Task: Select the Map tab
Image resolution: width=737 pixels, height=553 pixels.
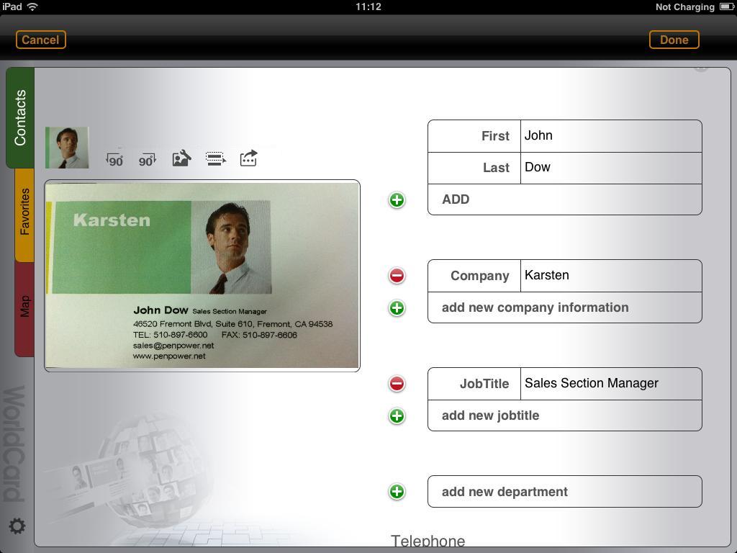Action: point(24,307)
